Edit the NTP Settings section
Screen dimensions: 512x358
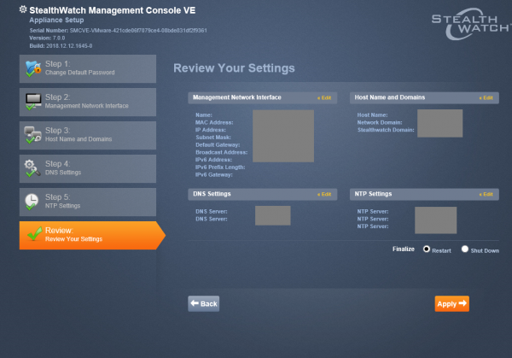pos(485,195)
